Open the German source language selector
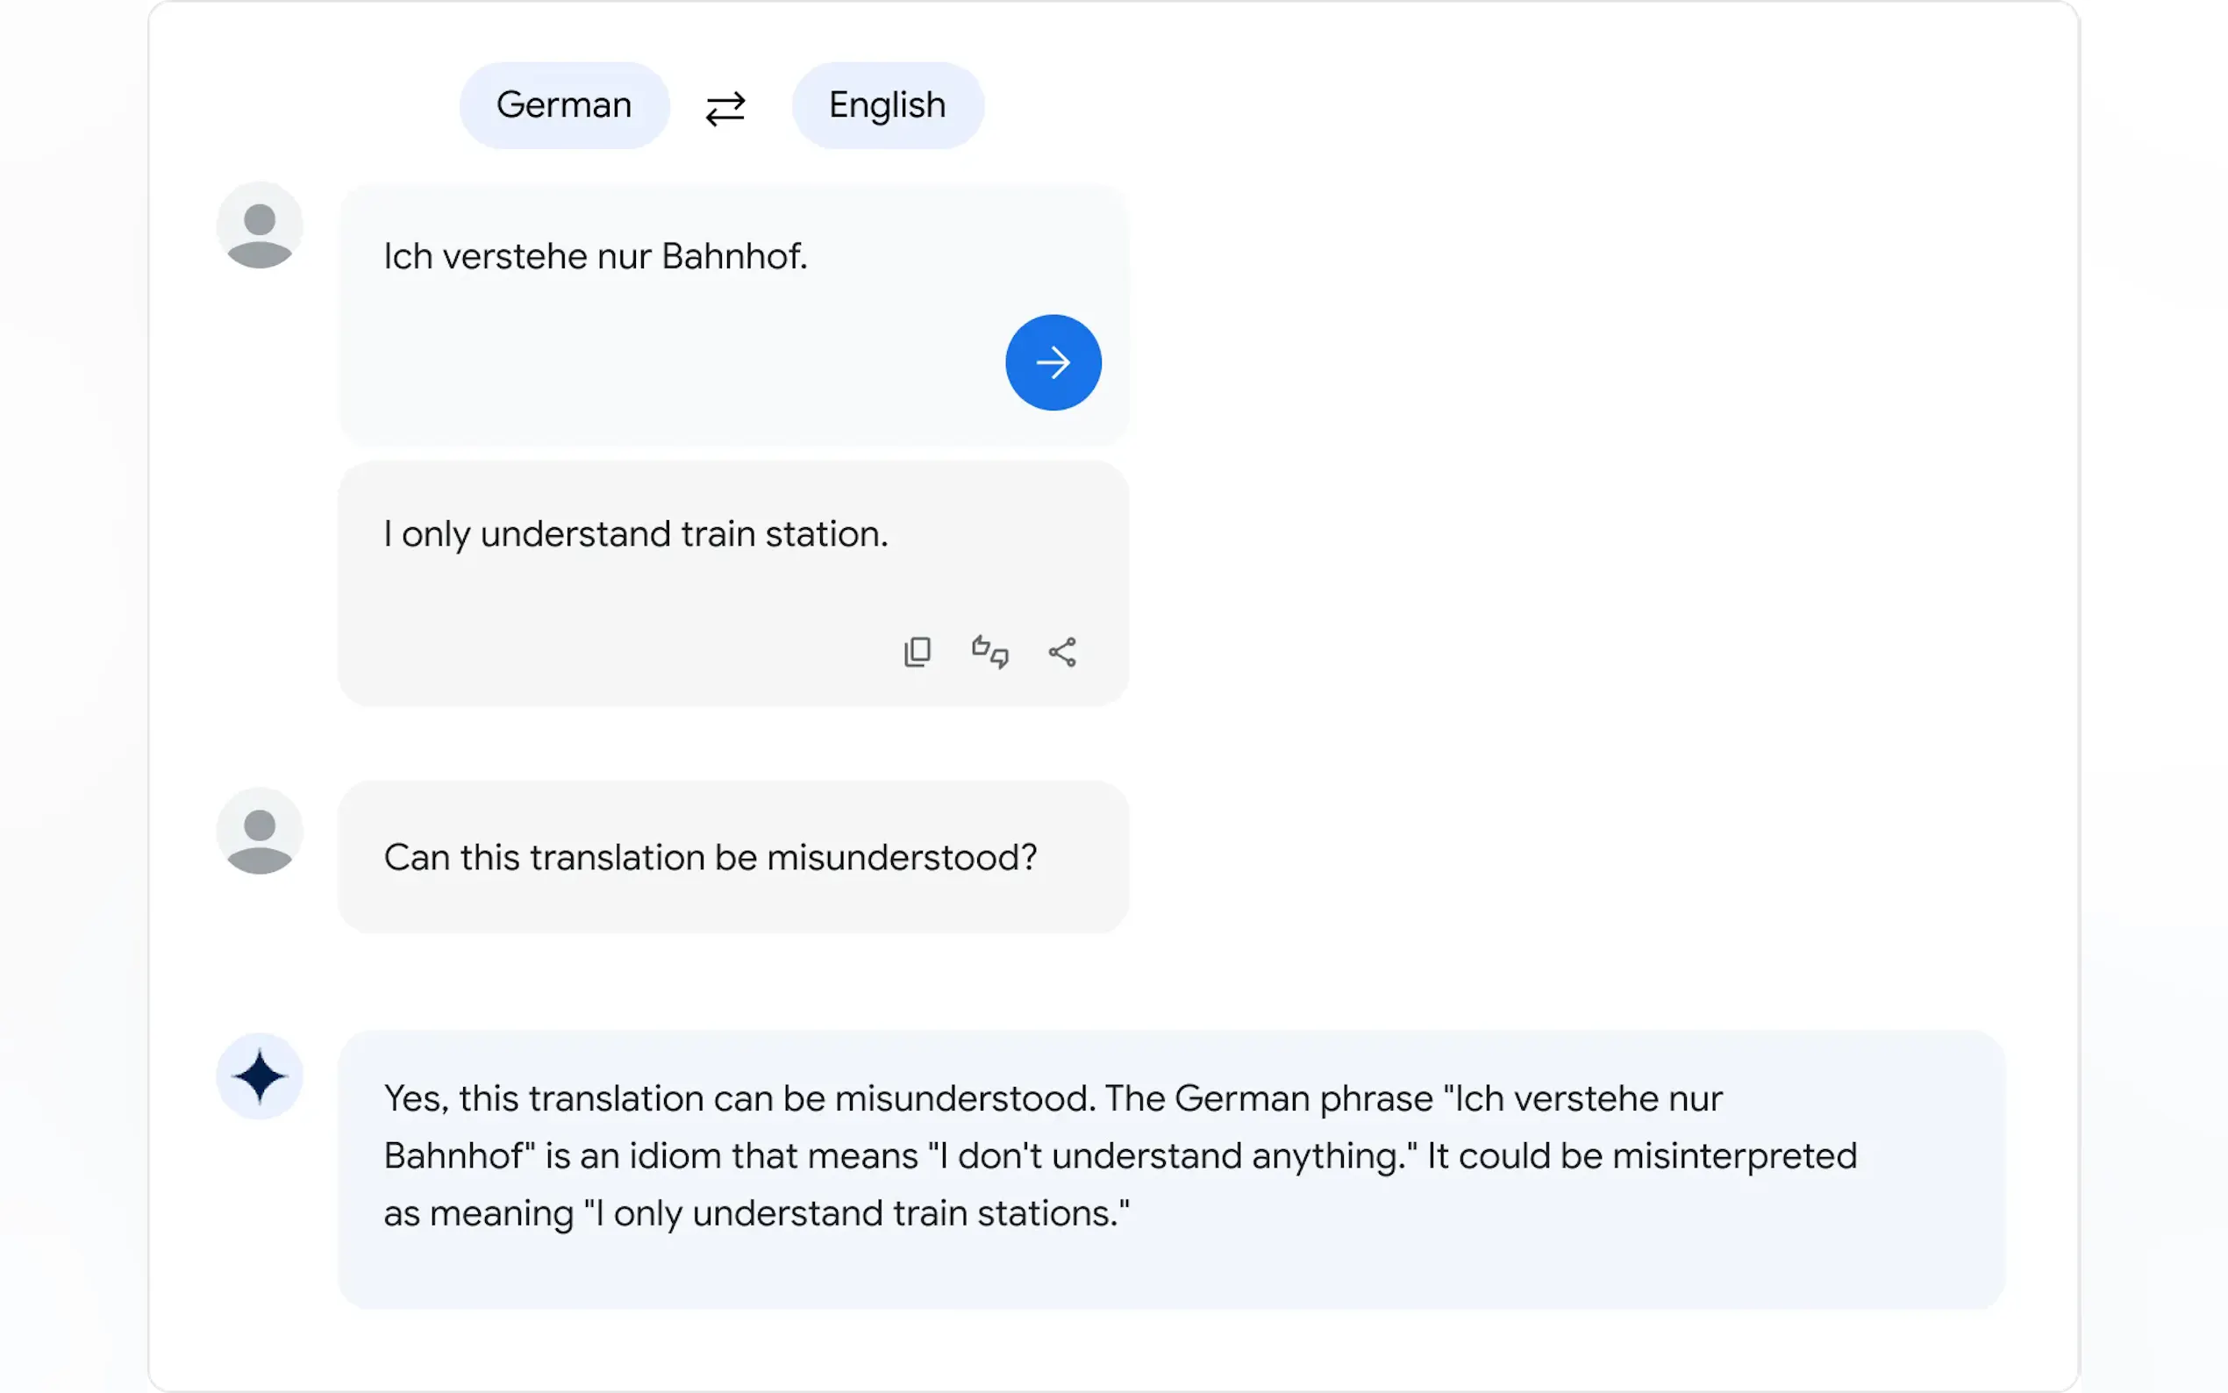 [x=564, y=105]
